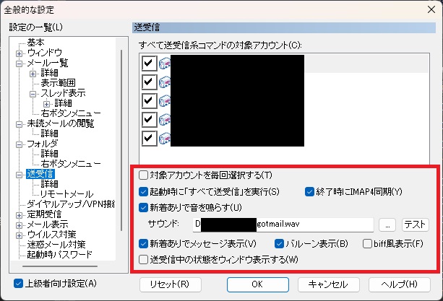The height and width of the screenshot is (301, 443).
Task: Open 右ボタンメニュー under フォルダ
Action: pos(71,164)
